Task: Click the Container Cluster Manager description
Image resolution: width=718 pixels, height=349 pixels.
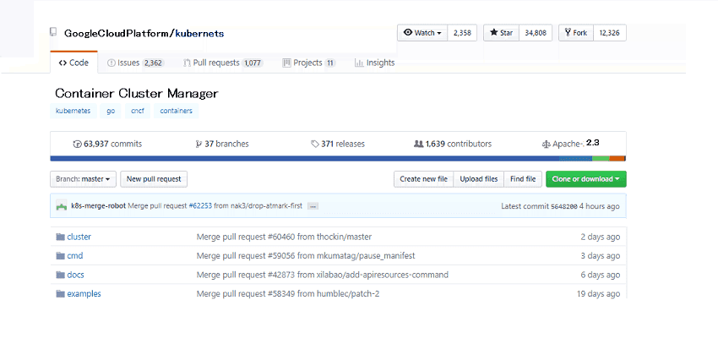Action: (137, 94)
